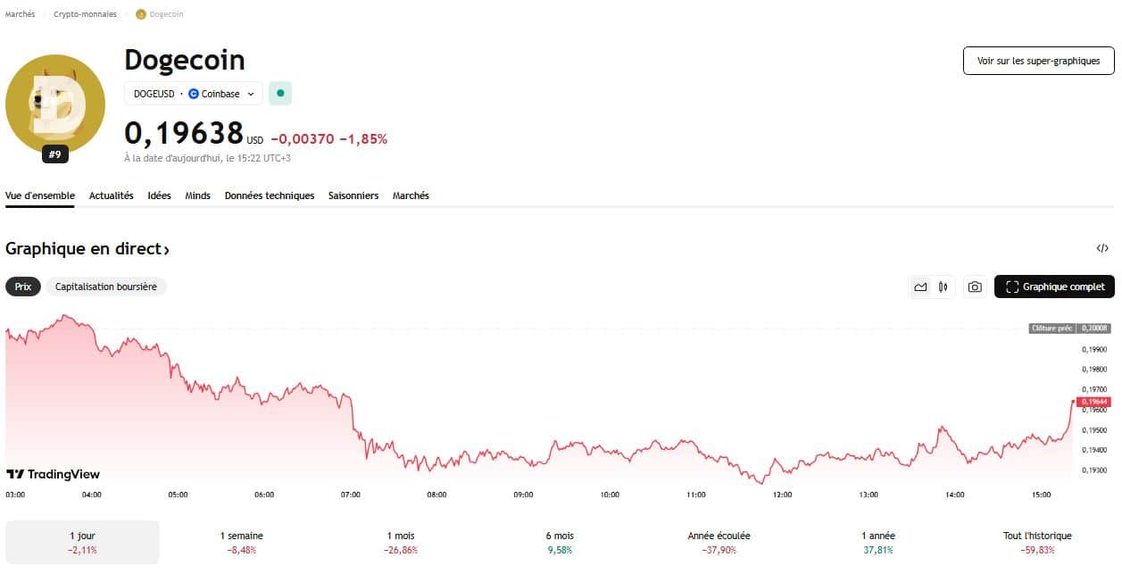The height and width of the screenshot is (582, 1122).
Task: Click the TradingView logo on chart
Action: pyautogui.click(x=54, y=474)
